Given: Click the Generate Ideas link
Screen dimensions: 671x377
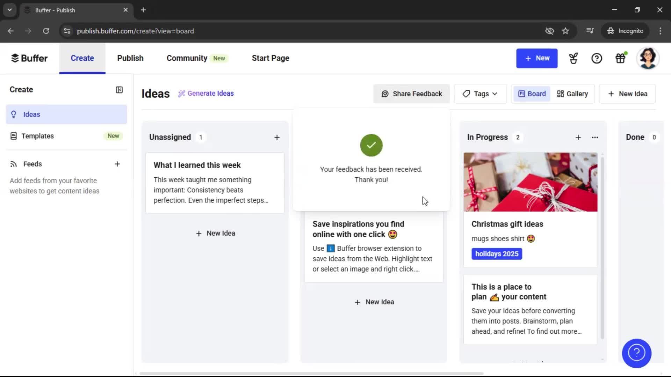Looking at the screenshot, I should (x=206, y=94).
